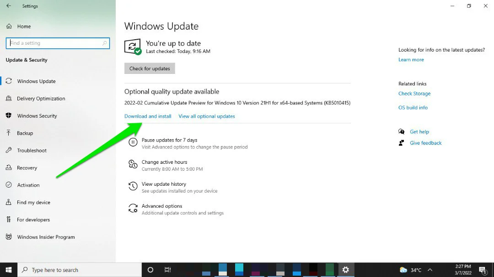Click the View update history icon

tap(133, 186)
